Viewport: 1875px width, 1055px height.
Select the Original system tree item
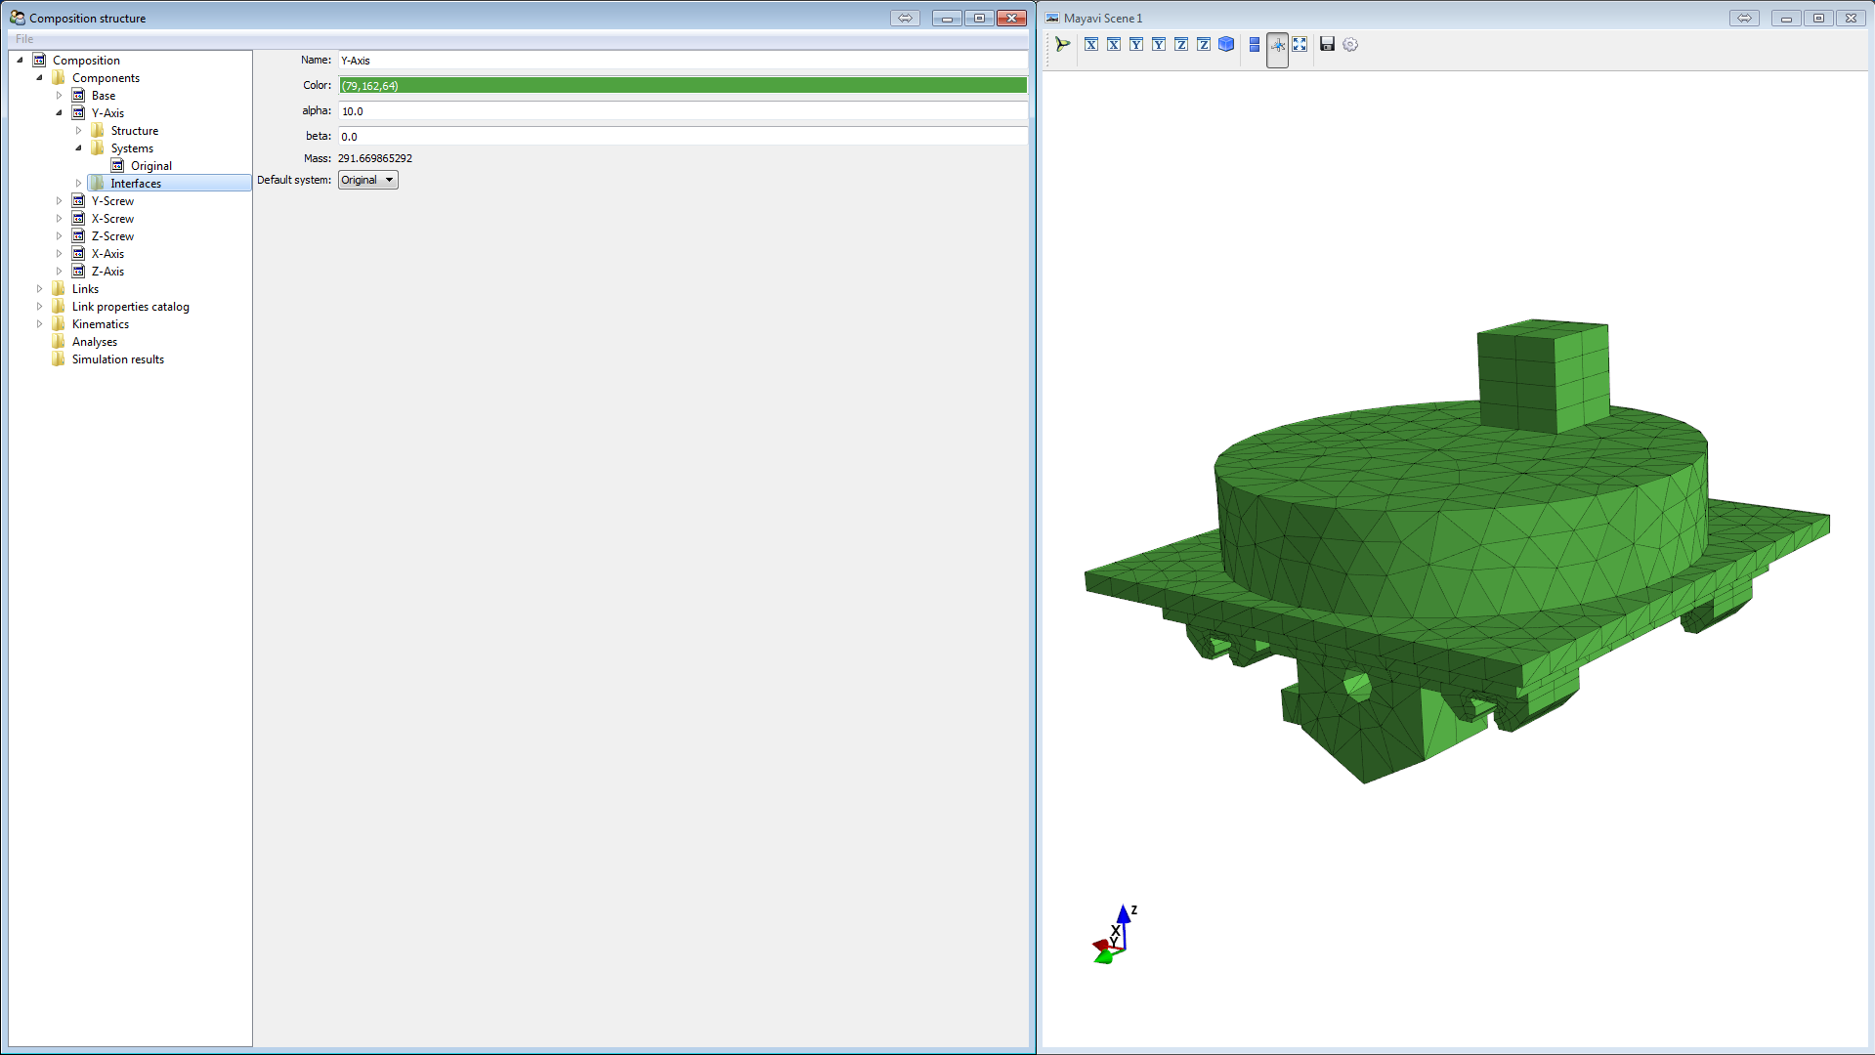(150, 166)
